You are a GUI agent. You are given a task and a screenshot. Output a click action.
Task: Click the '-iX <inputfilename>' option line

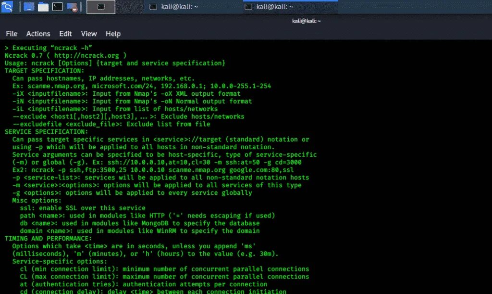point(126,94)
